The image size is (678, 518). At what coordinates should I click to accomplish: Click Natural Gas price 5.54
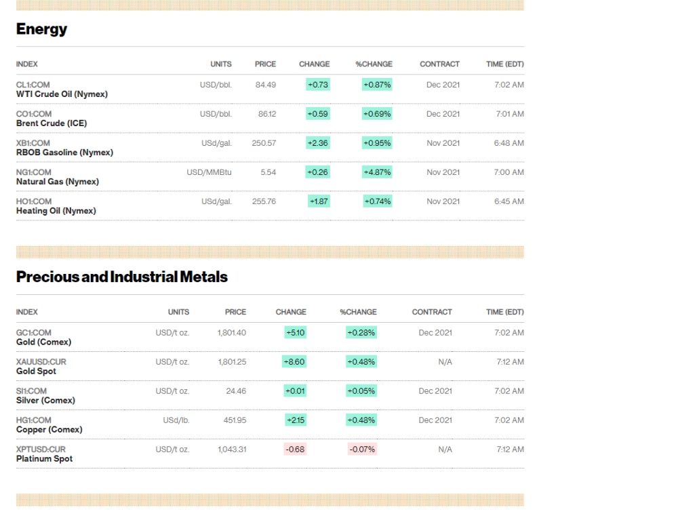click(x=268, y=172)
